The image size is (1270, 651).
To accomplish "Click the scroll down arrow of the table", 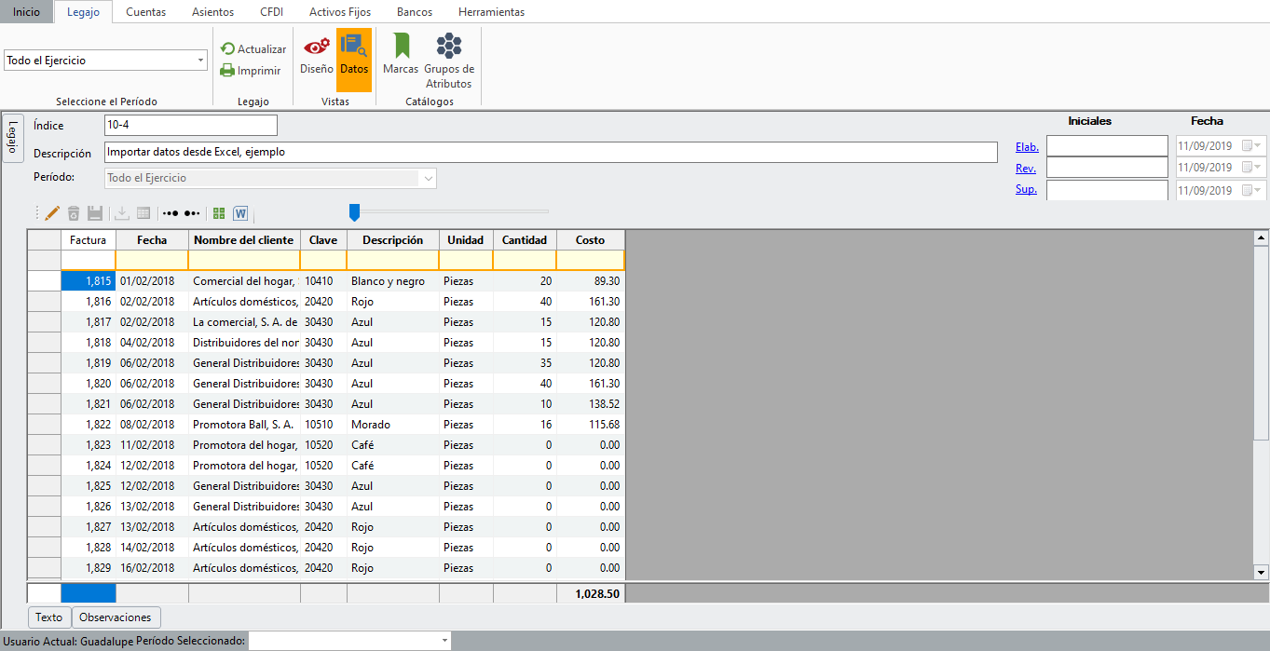I will tap(1262, 572).
